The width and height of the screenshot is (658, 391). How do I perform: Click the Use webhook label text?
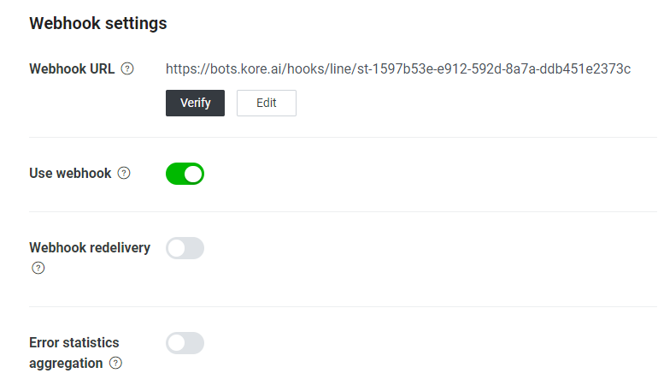pos(70,174)
